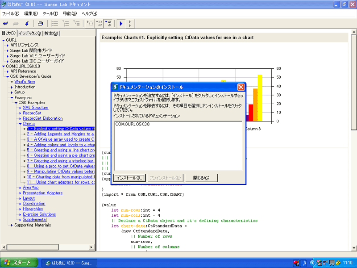Image resolution: width=357 pixels, height=268 pixels.
Task: Click the blue play arrow toolbar button
Action: [x=121, y=23]
